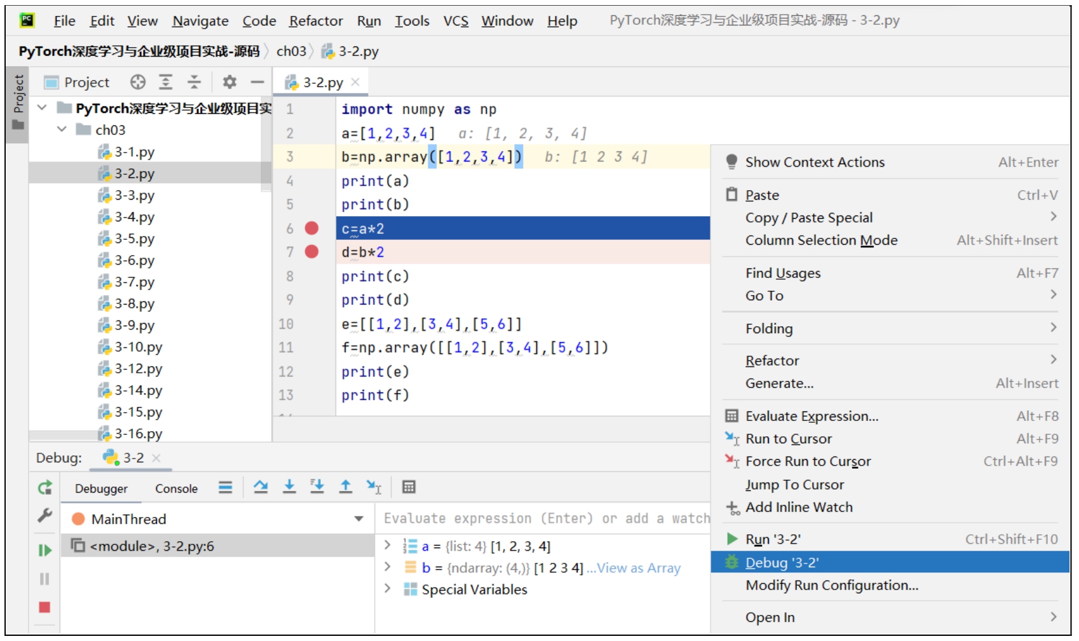
Task: Click Resume Program button
Action: click(x=44, y=550)
